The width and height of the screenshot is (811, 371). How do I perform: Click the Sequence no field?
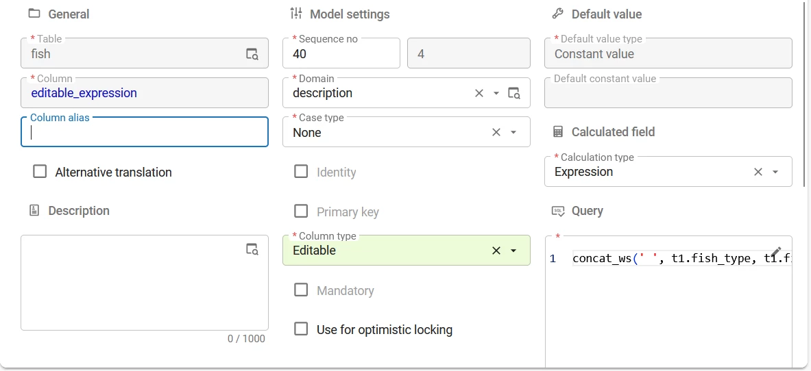click(x=341, y=54)
